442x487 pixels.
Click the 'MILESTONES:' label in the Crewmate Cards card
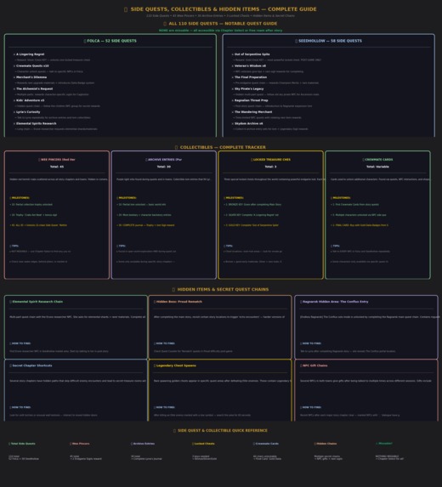(342, 198)
